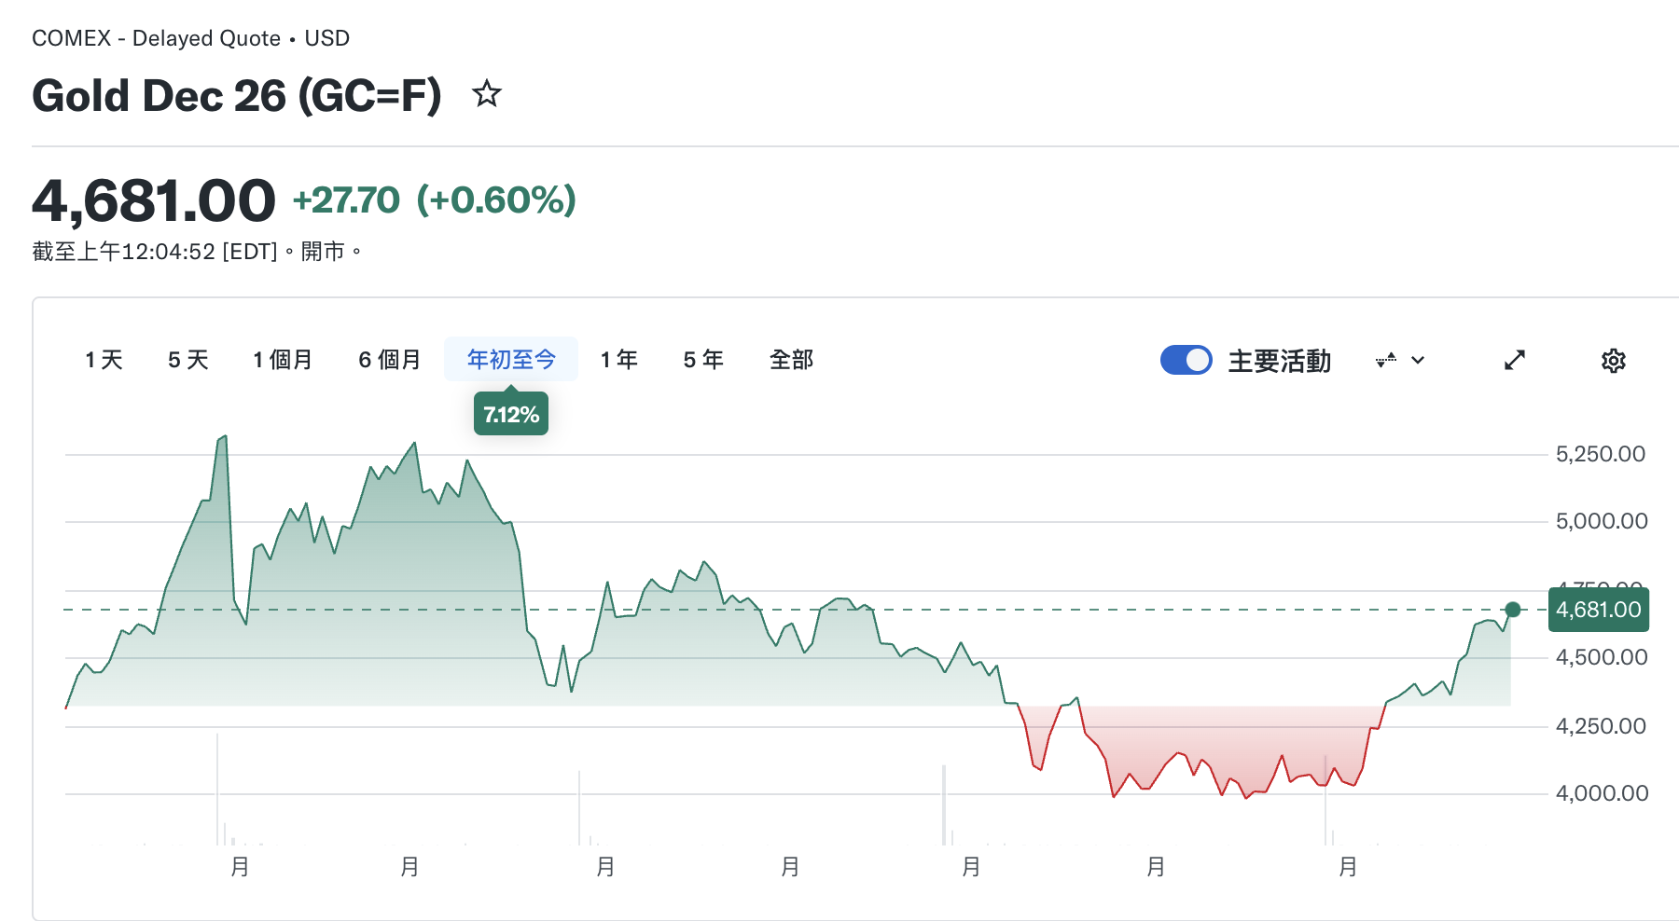Screen dimensions: 1679x921
Task: Show 全部 historical data
Action: 791,360
